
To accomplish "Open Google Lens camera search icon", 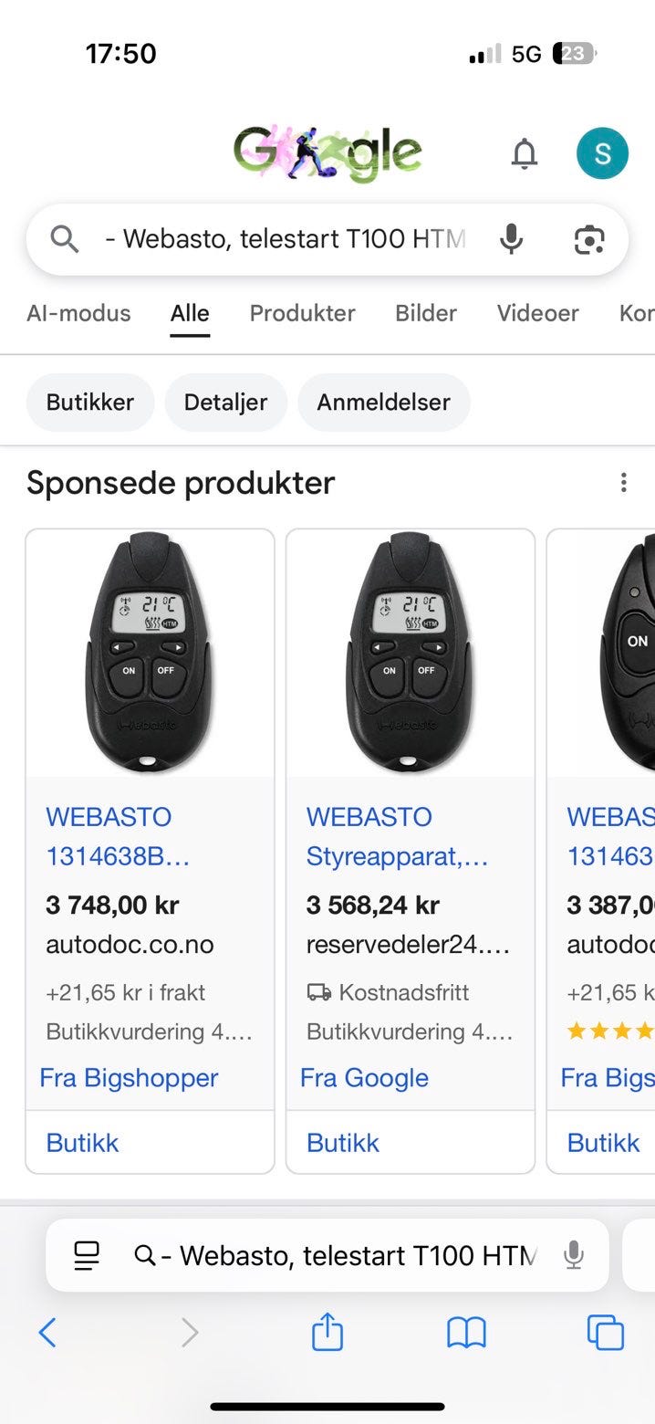I will [589, 239].
